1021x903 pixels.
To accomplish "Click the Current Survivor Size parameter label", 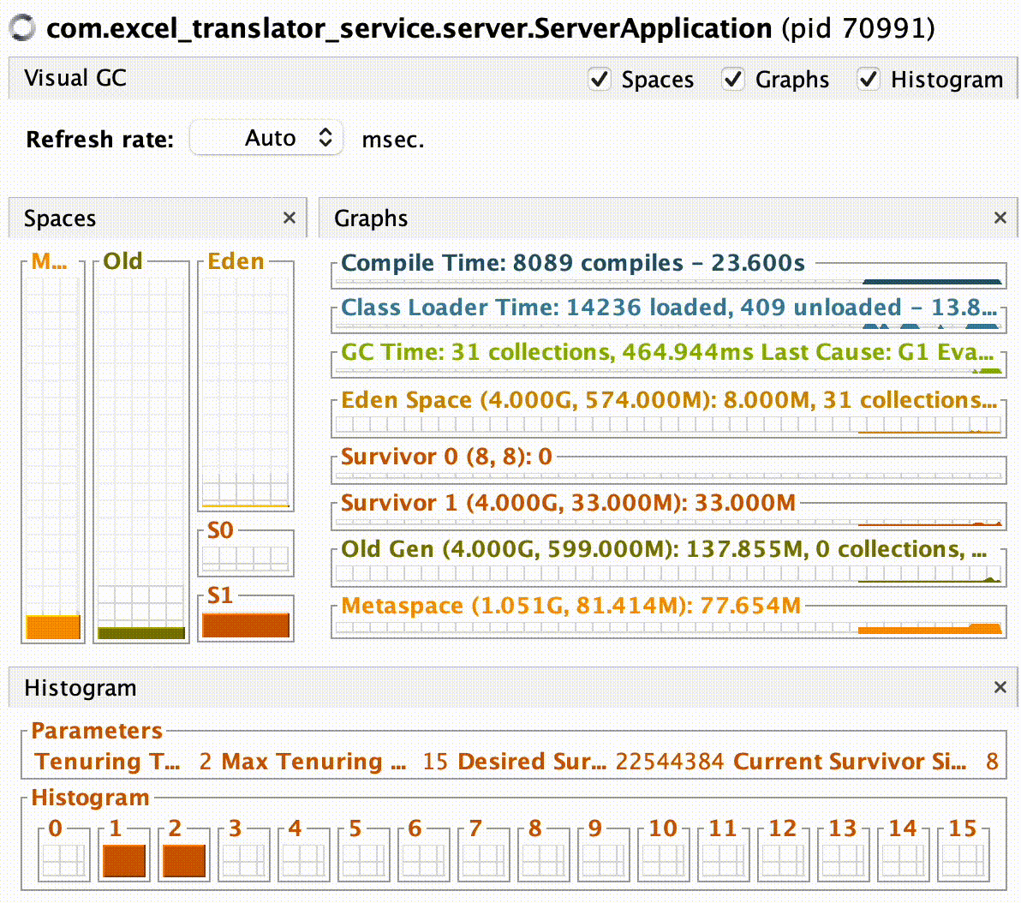I will coord(850,761).
